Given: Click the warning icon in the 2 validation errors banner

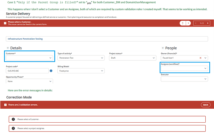Looking at the screenshot, I should (5, 105).
